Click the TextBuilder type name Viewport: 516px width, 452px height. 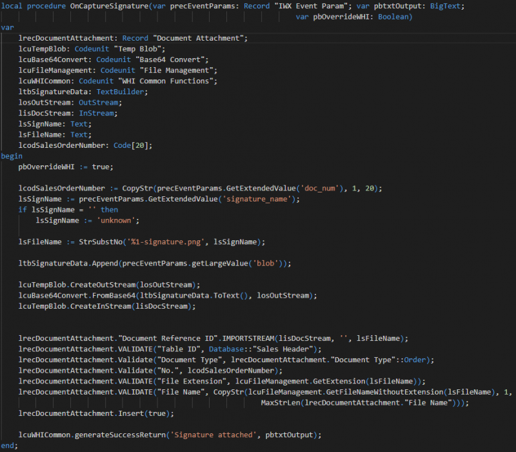(120, 92)
